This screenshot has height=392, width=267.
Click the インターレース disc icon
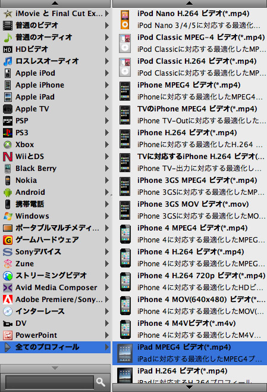8,311
